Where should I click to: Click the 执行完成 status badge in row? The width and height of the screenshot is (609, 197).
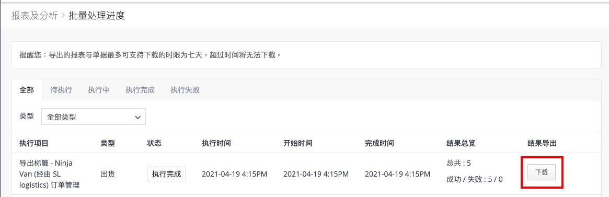(167, 174)
